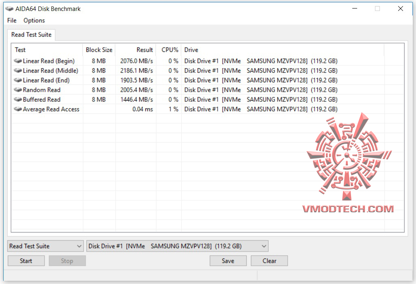Open the File menu
The height and width of the screenshot is (284, 416).
(12, 20)
